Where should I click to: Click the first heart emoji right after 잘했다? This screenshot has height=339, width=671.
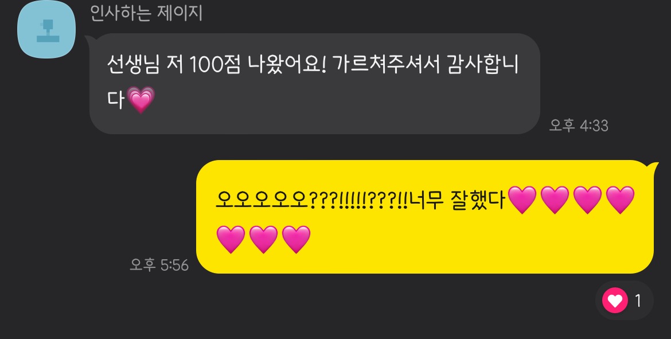[522, 200]
